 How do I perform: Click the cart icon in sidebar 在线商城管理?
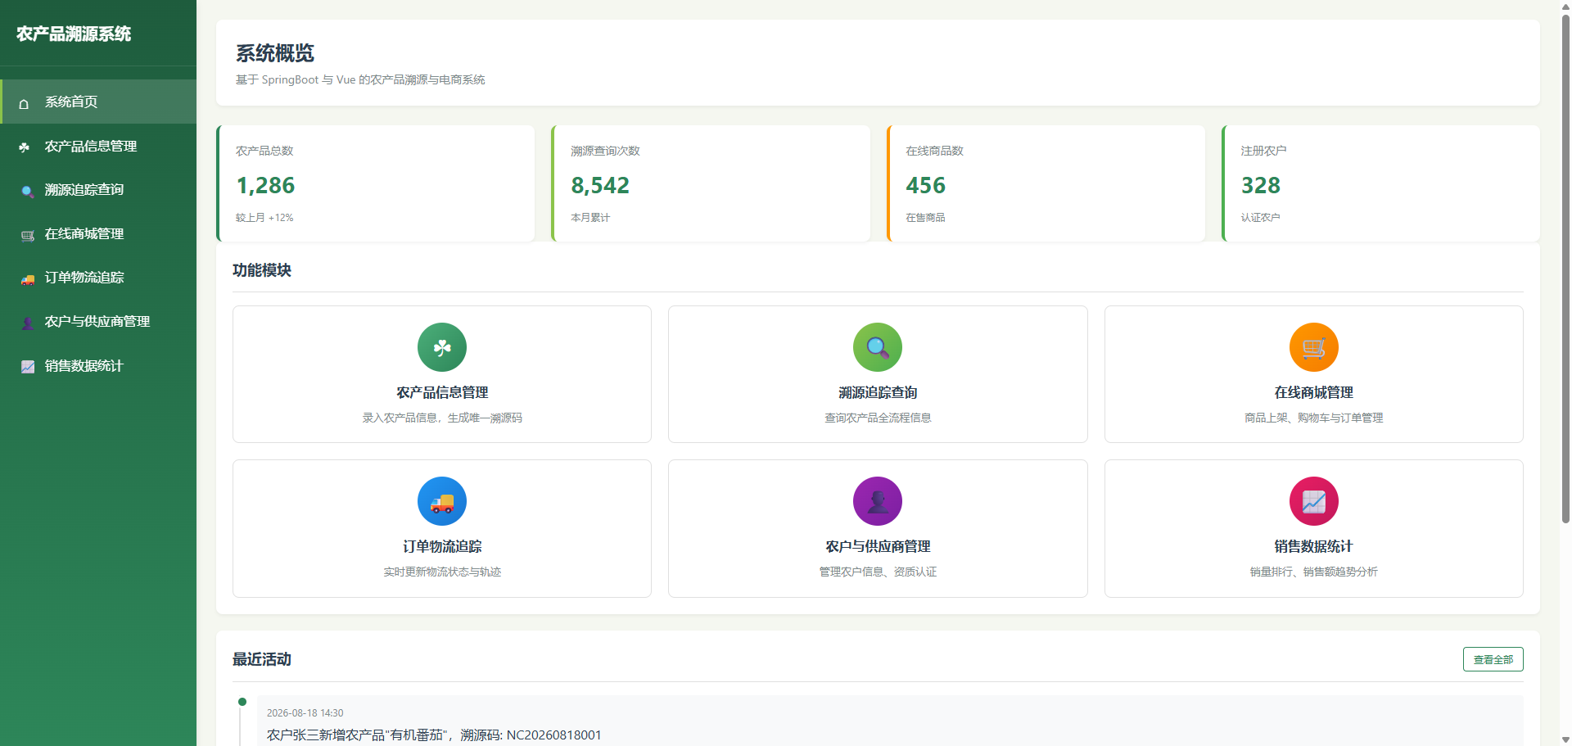coord(27,235)
